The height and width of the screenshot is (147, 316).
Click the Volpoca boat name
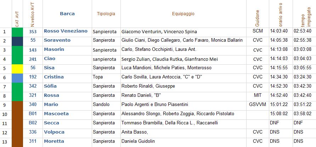[54, 132]
